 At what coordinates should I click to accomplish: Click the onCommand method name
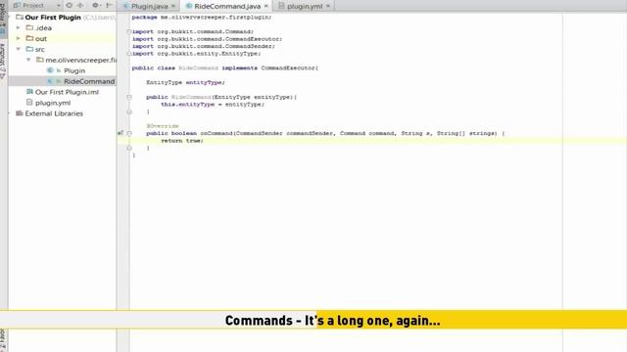pyautogui.click(x=216, y=133)
